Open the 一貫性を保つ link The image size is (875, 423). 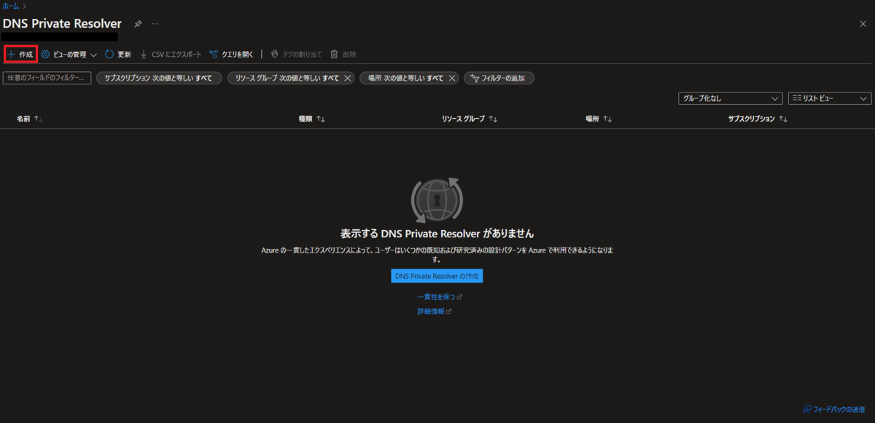click(440, 297)
